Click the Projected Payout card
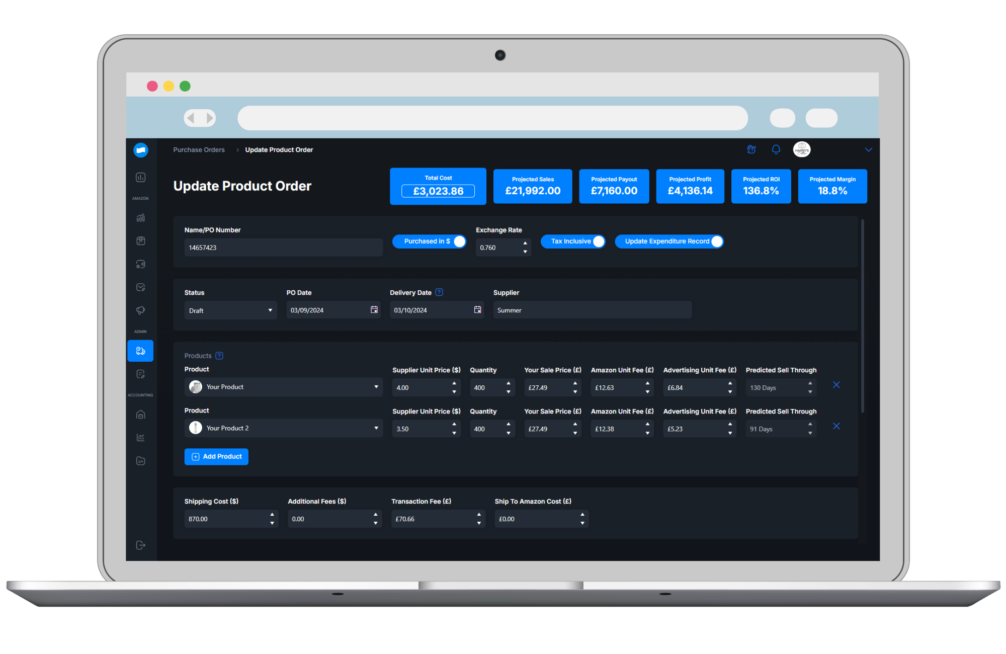This screenshot has height=654, width=1006. point(614,186)
